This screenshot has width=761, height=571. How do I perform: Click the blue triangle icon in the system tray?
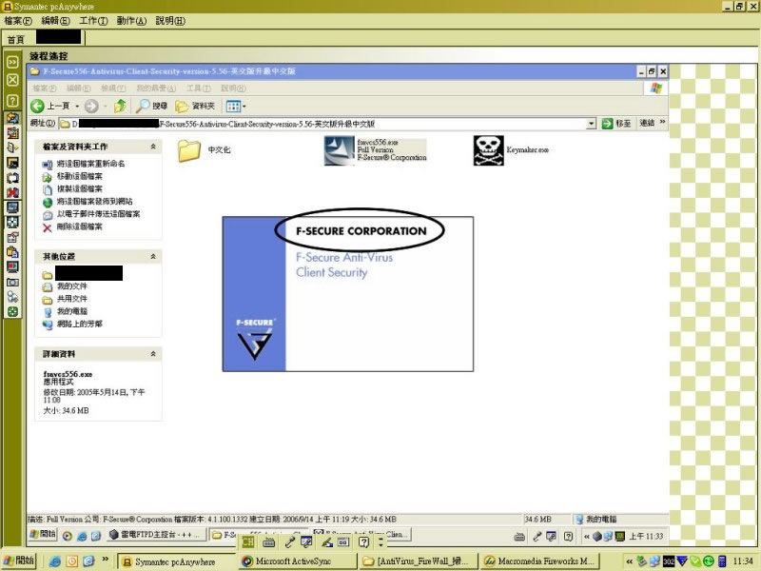682,561
